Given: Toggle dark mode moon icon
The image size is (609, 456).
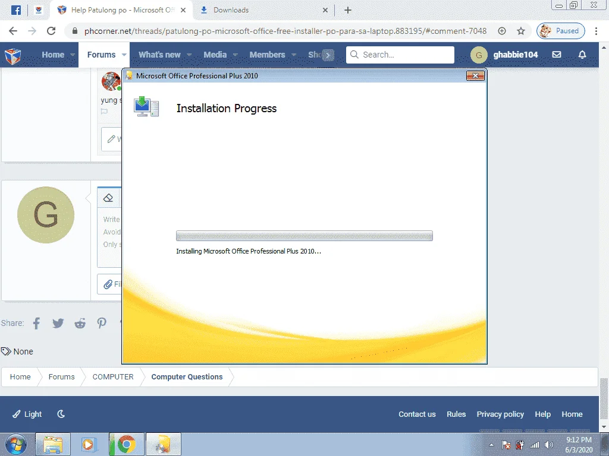Looking at the screenshot, I should coord(61,414).
